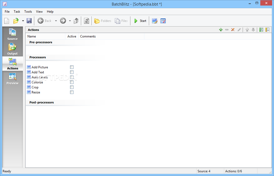Screen dimensions: 274x176
Task: Enable the Auto Levels action checkbox
Action: click(72, 77)
